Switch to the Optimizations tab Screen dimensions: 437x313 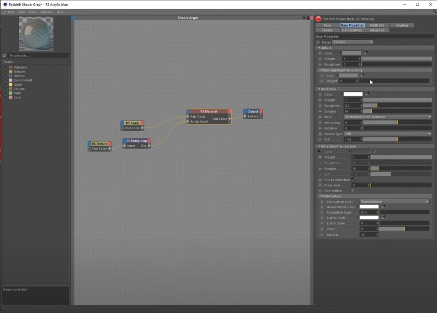pos(352,30)
